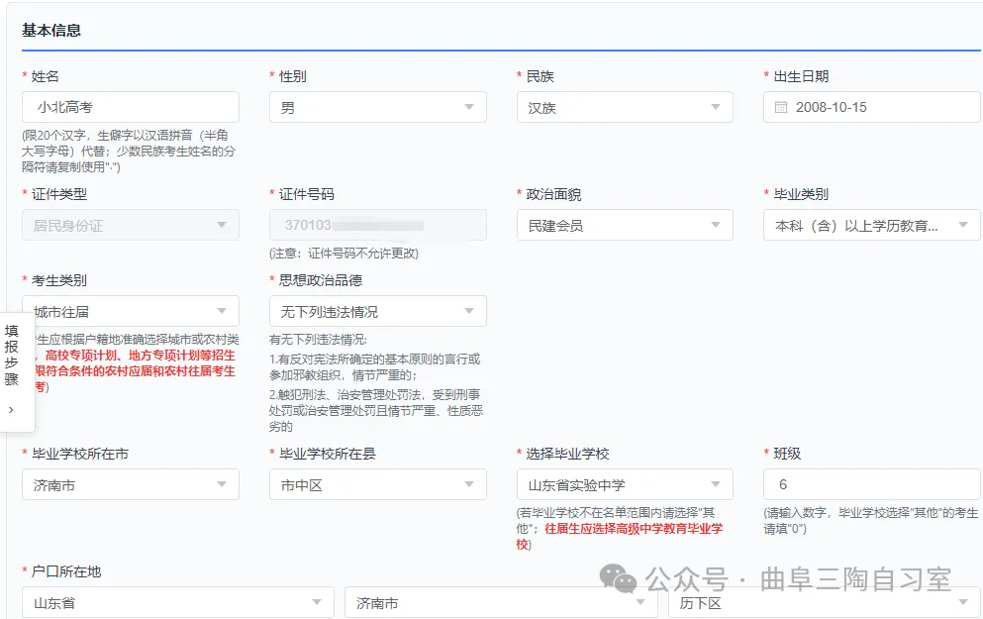Screen dimensions: 983x619
Task: Click the arrow icon of 毕业学校所在市 dropdown
Action: (222, 484)
